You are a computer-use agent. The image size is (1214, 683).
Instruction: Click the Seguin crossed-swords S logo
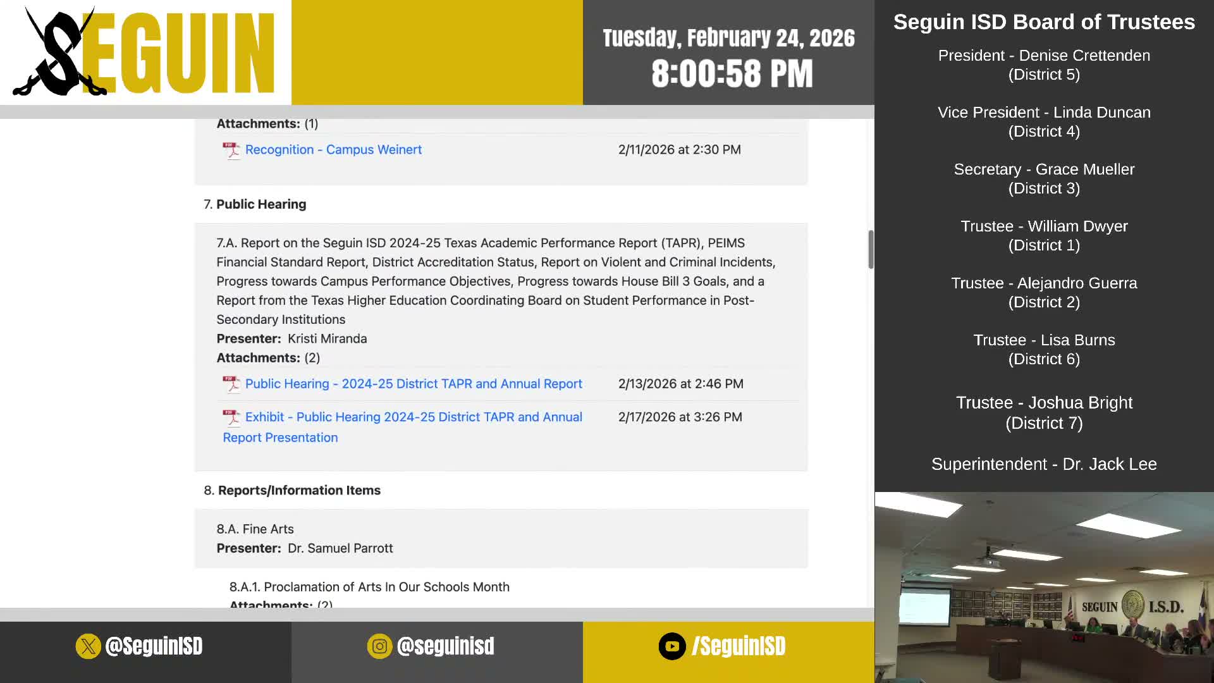point(60,54)
